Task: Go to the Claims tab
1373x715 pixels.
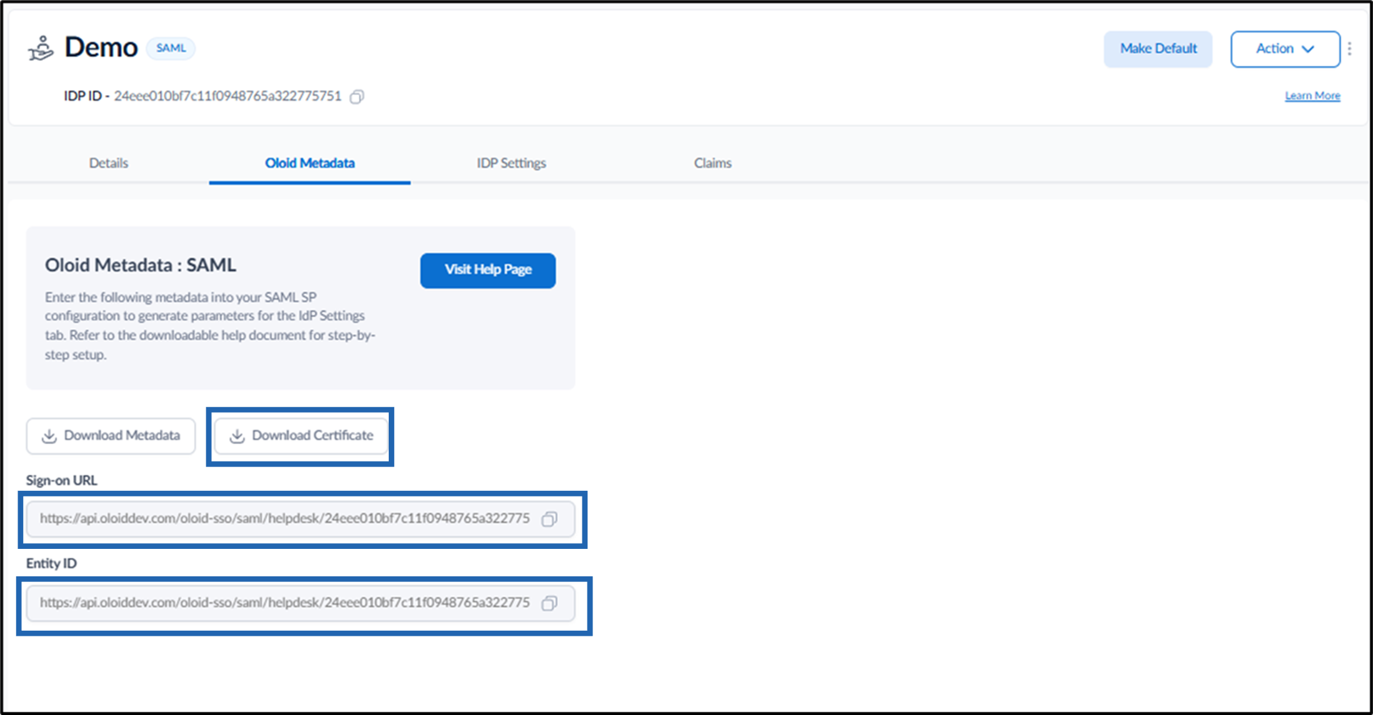Action: click(x=712, y=163)
